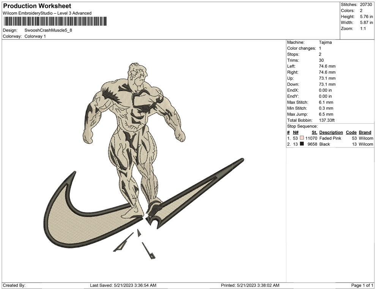The width and height of the screenshot is (376, 289).
Task: Click the Page 1 of 1 label
Action: coord(362,285)
